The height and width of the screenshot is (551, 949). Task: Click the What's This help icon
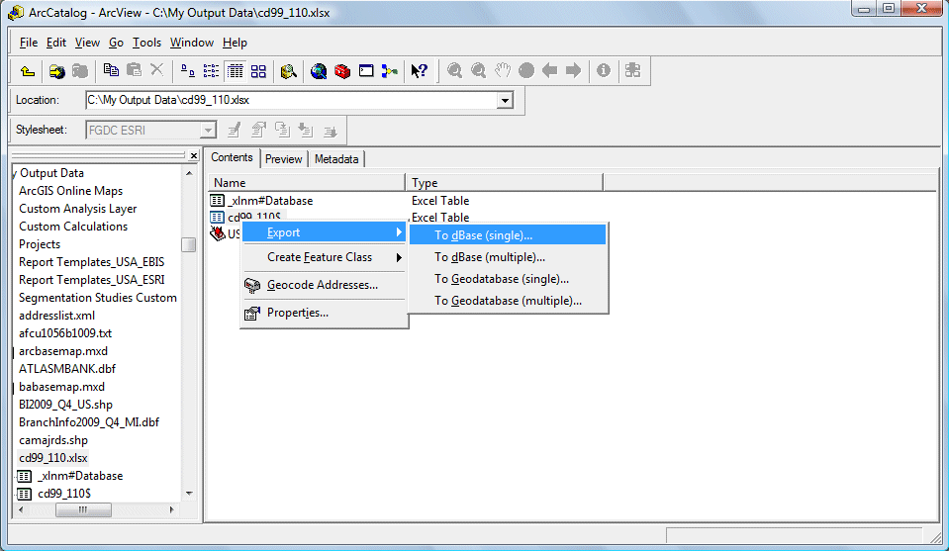420,71
